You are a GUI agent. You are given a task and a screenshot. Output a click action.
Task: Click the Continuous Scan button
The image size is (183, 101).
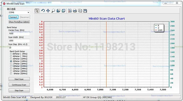pos(19,85)
